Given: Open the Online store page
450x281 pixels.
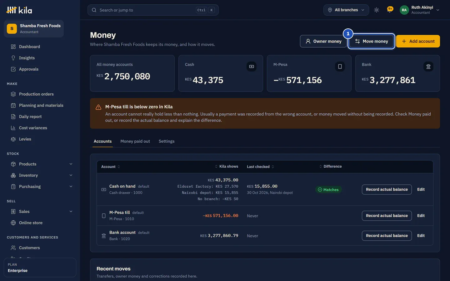Looking at the screenshot, I should (40, 223).
